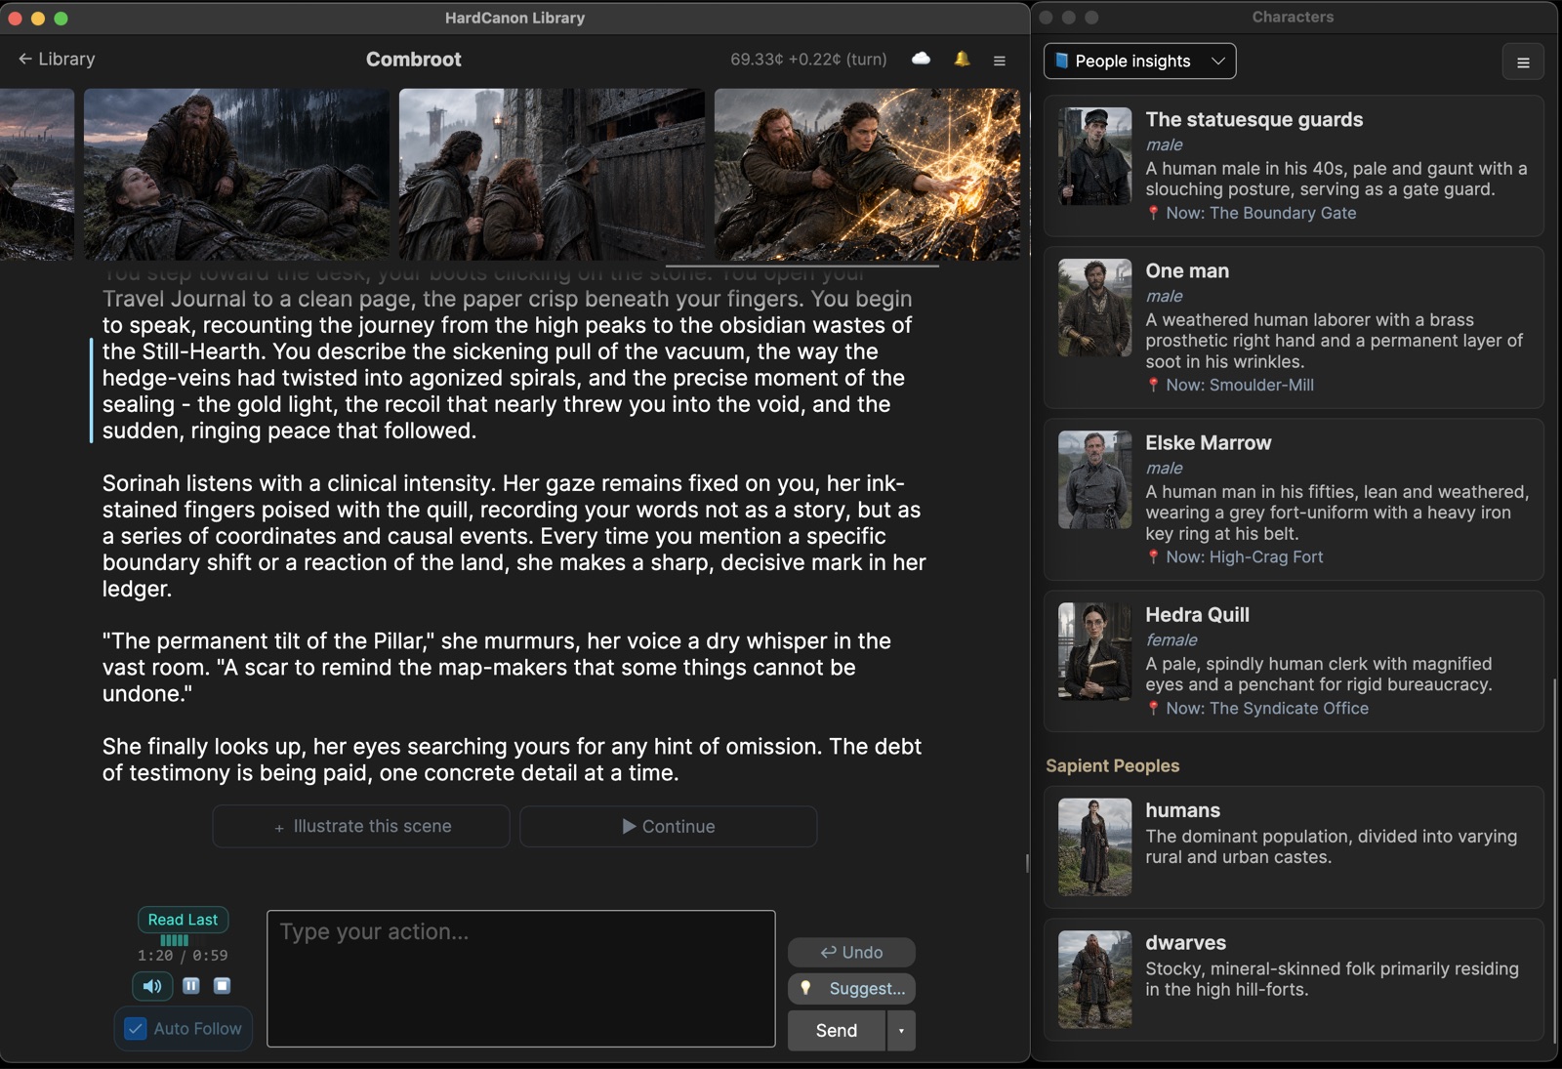This screenshot has height=1069, width=1562.
Task: Click the playback time 1:20 / 0:59
Action: click(x=183, y=956)
